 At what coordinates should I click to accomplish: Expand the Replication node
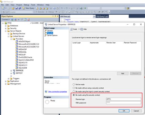(x=6, y=81)
